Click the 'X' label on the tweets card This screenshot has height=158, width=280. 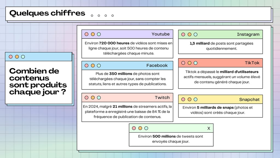point(209,128)
